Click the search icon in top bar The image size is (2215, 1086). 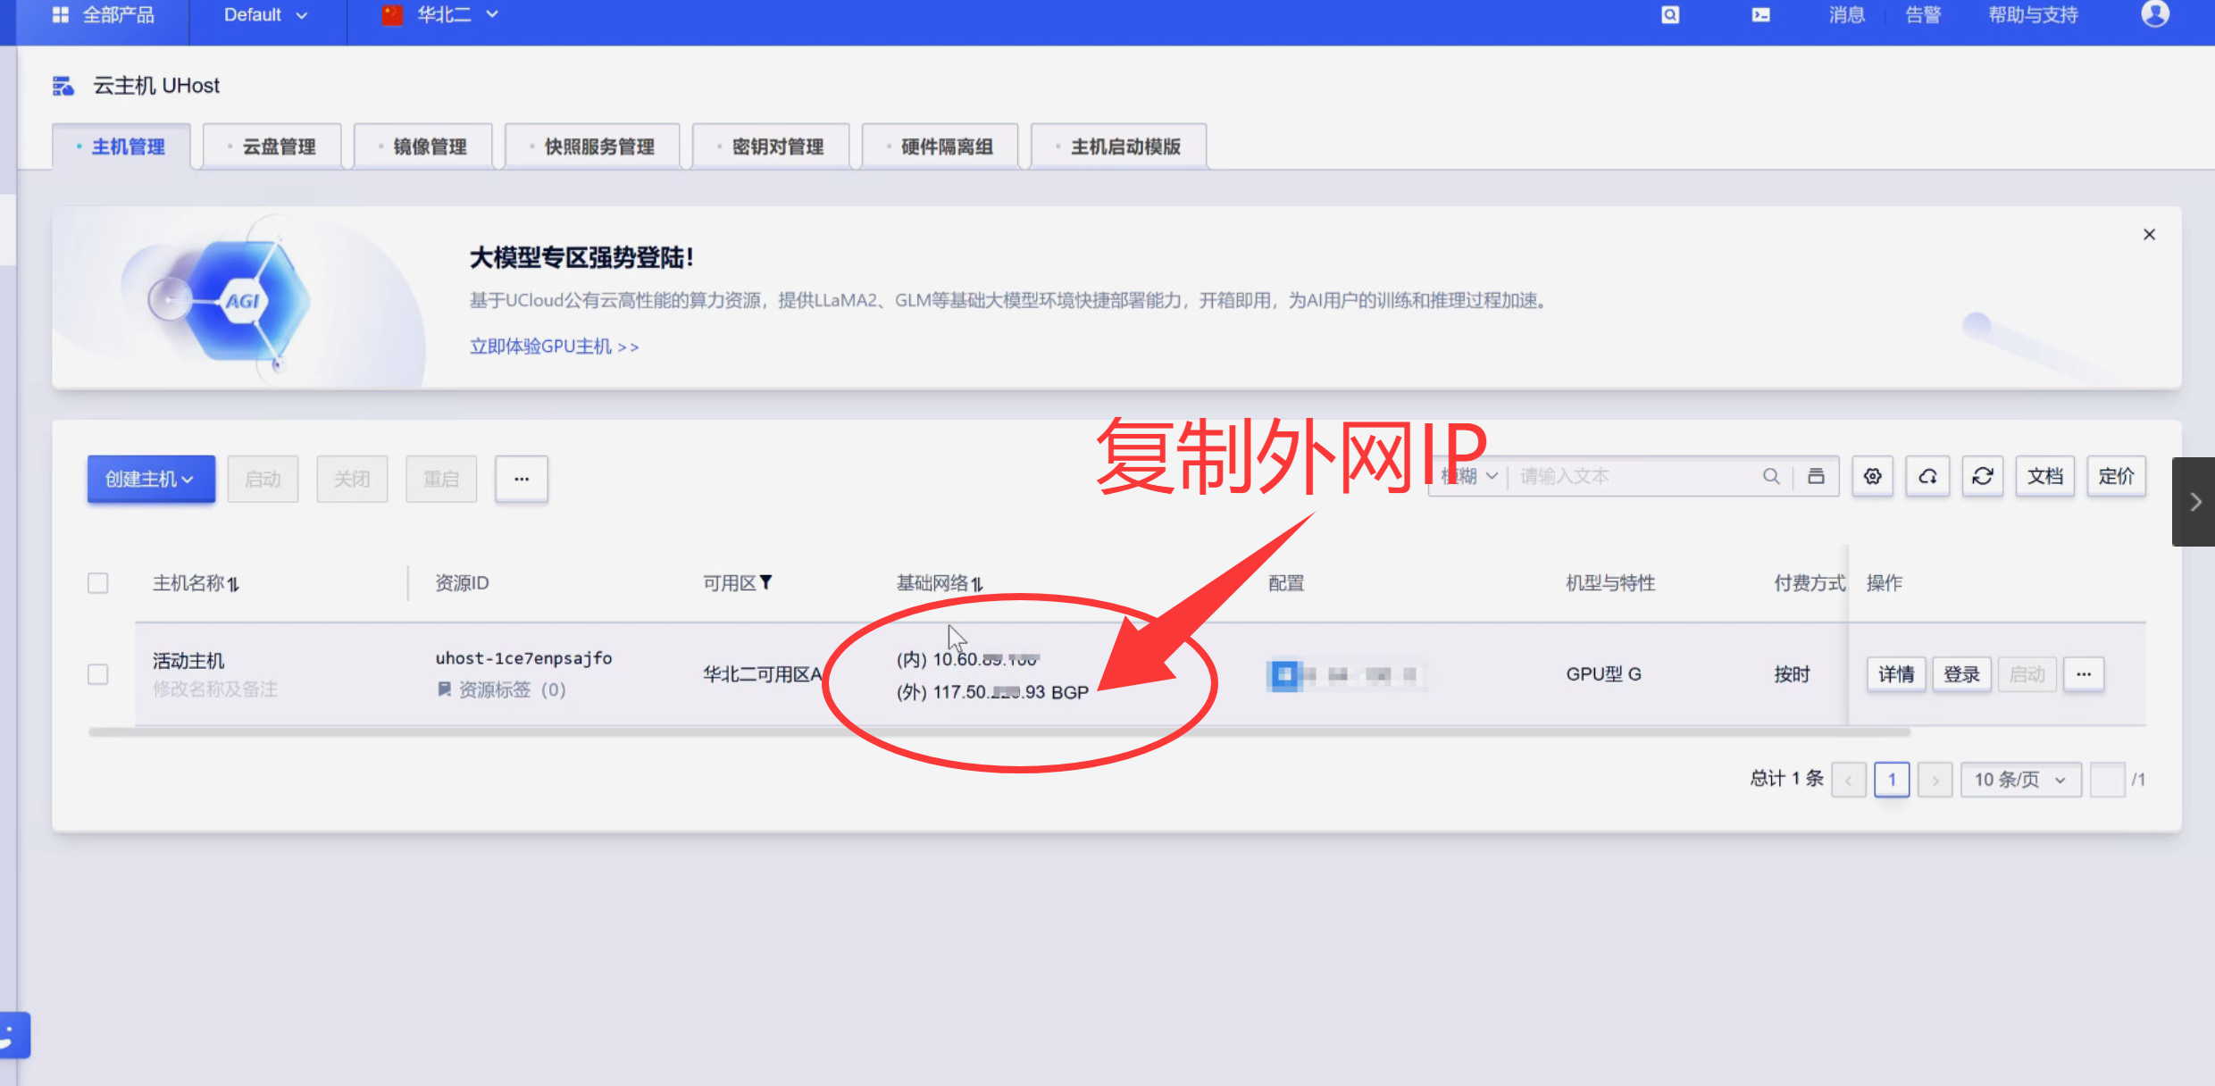pyautogui.click(x=1670, y=14)
